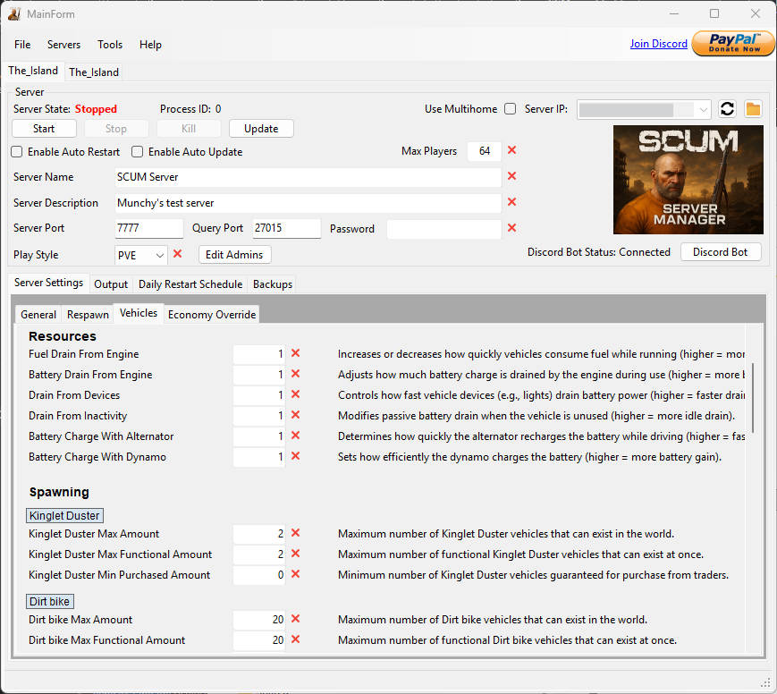Open the Backups tab

coord(273,284)
